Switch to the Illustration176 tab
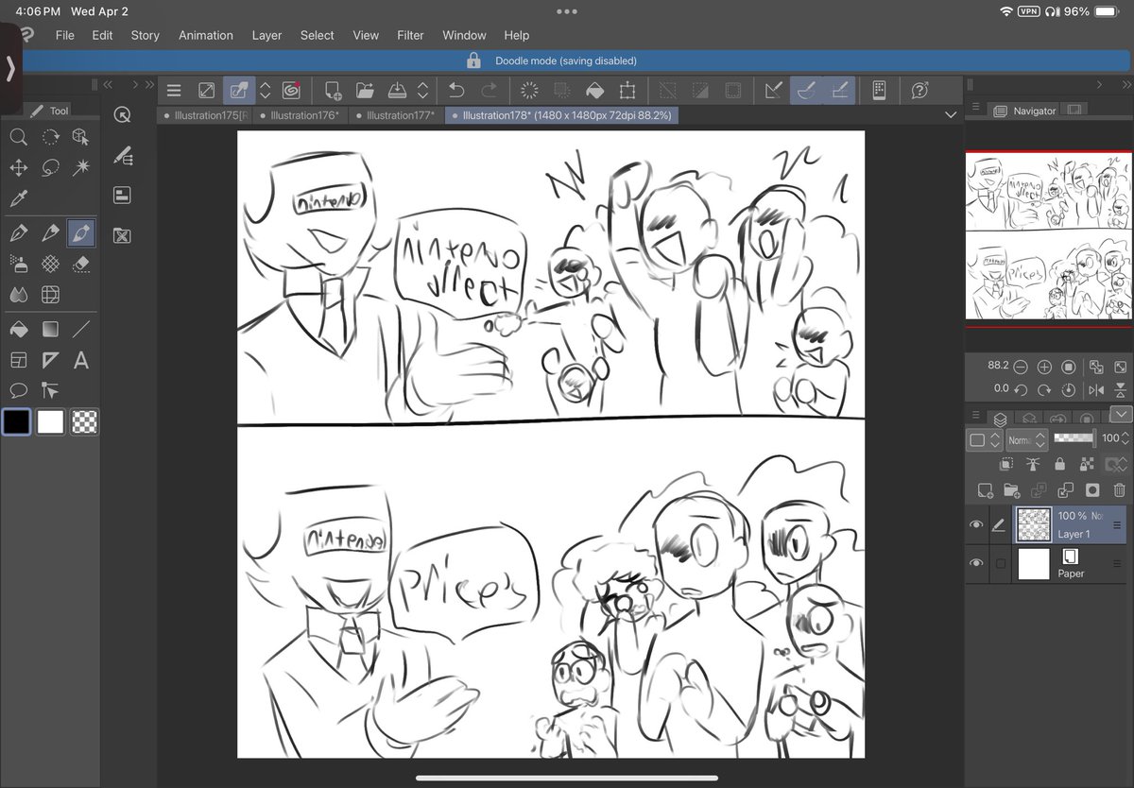 pyautogui.click(x=300, y=115)
